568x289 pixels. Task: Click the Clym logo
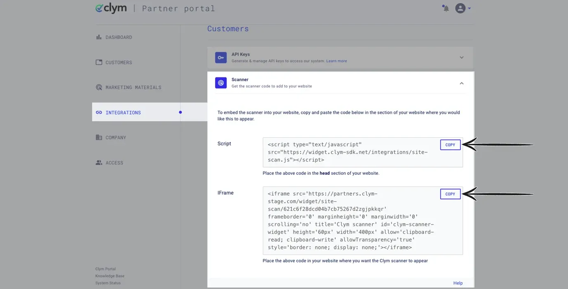(x=111, y=8)
